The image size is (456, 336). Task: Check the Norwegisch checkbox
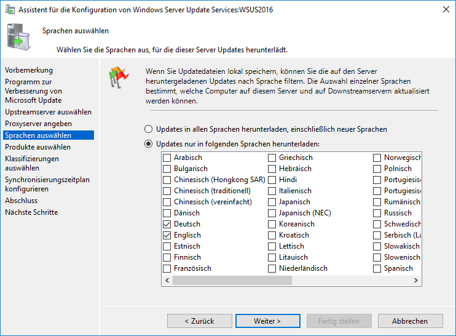[x=377, y=158]
